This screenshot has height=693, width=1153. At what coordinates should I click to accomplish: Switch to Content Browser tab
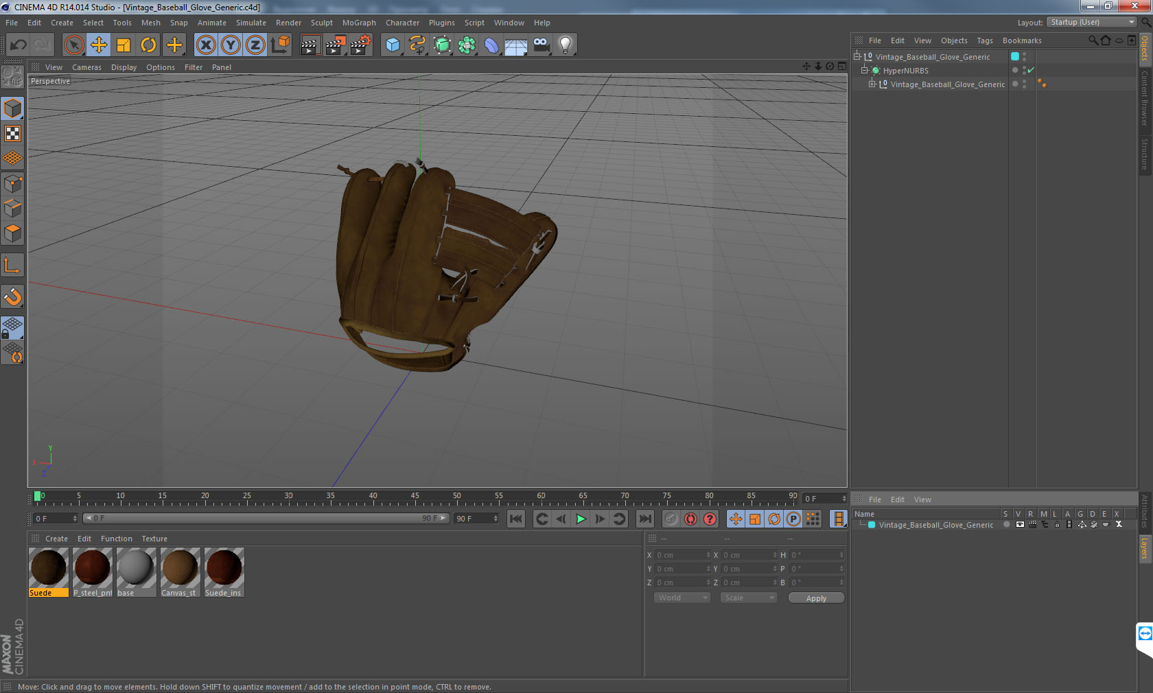click(1145, 97)
